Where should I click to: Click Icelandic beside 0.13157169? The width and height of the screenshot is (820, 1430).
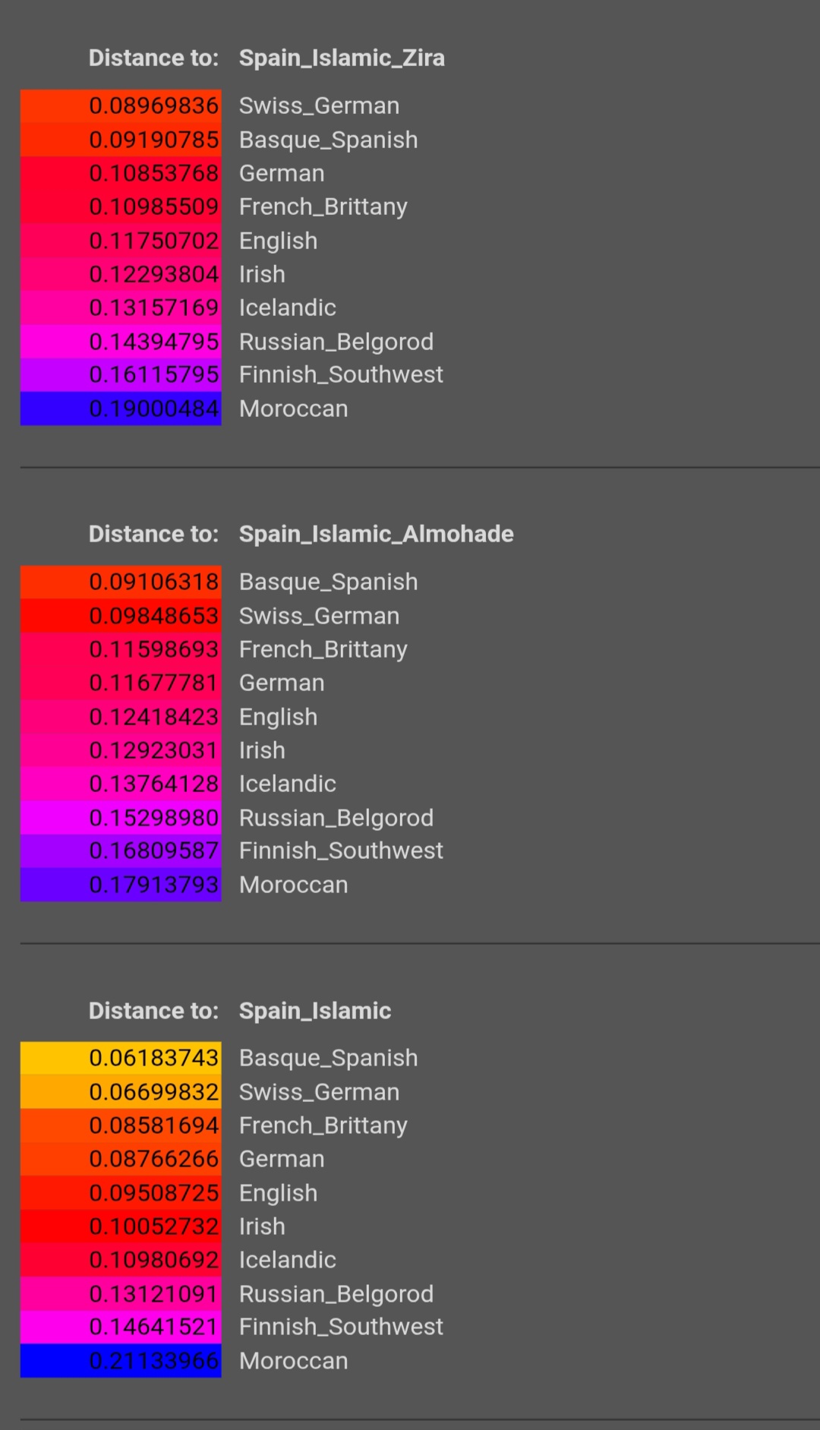[287, 308]
